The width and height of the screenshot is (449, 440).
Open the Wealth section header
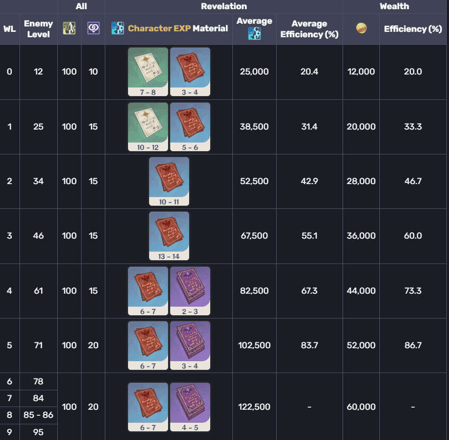394,6
